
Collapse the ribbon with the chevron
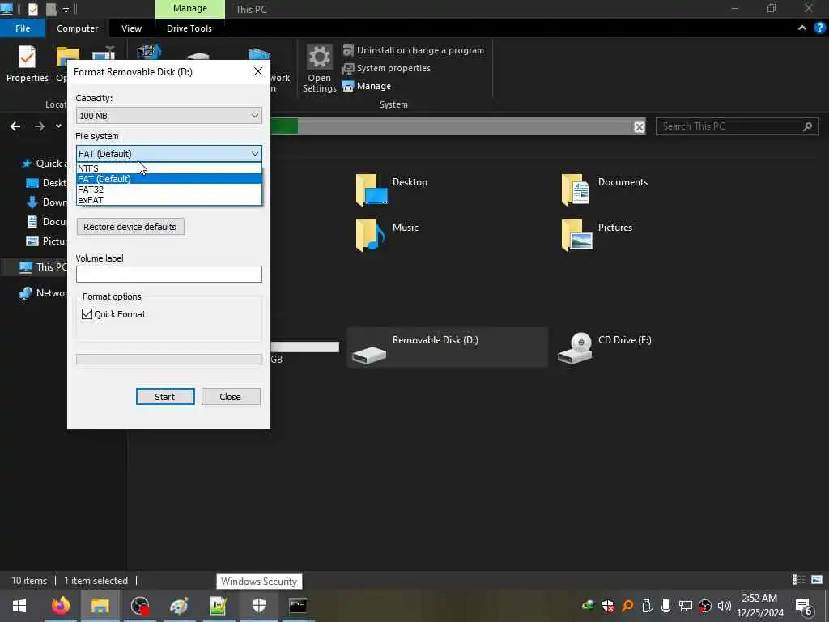[x=802, y=28]
